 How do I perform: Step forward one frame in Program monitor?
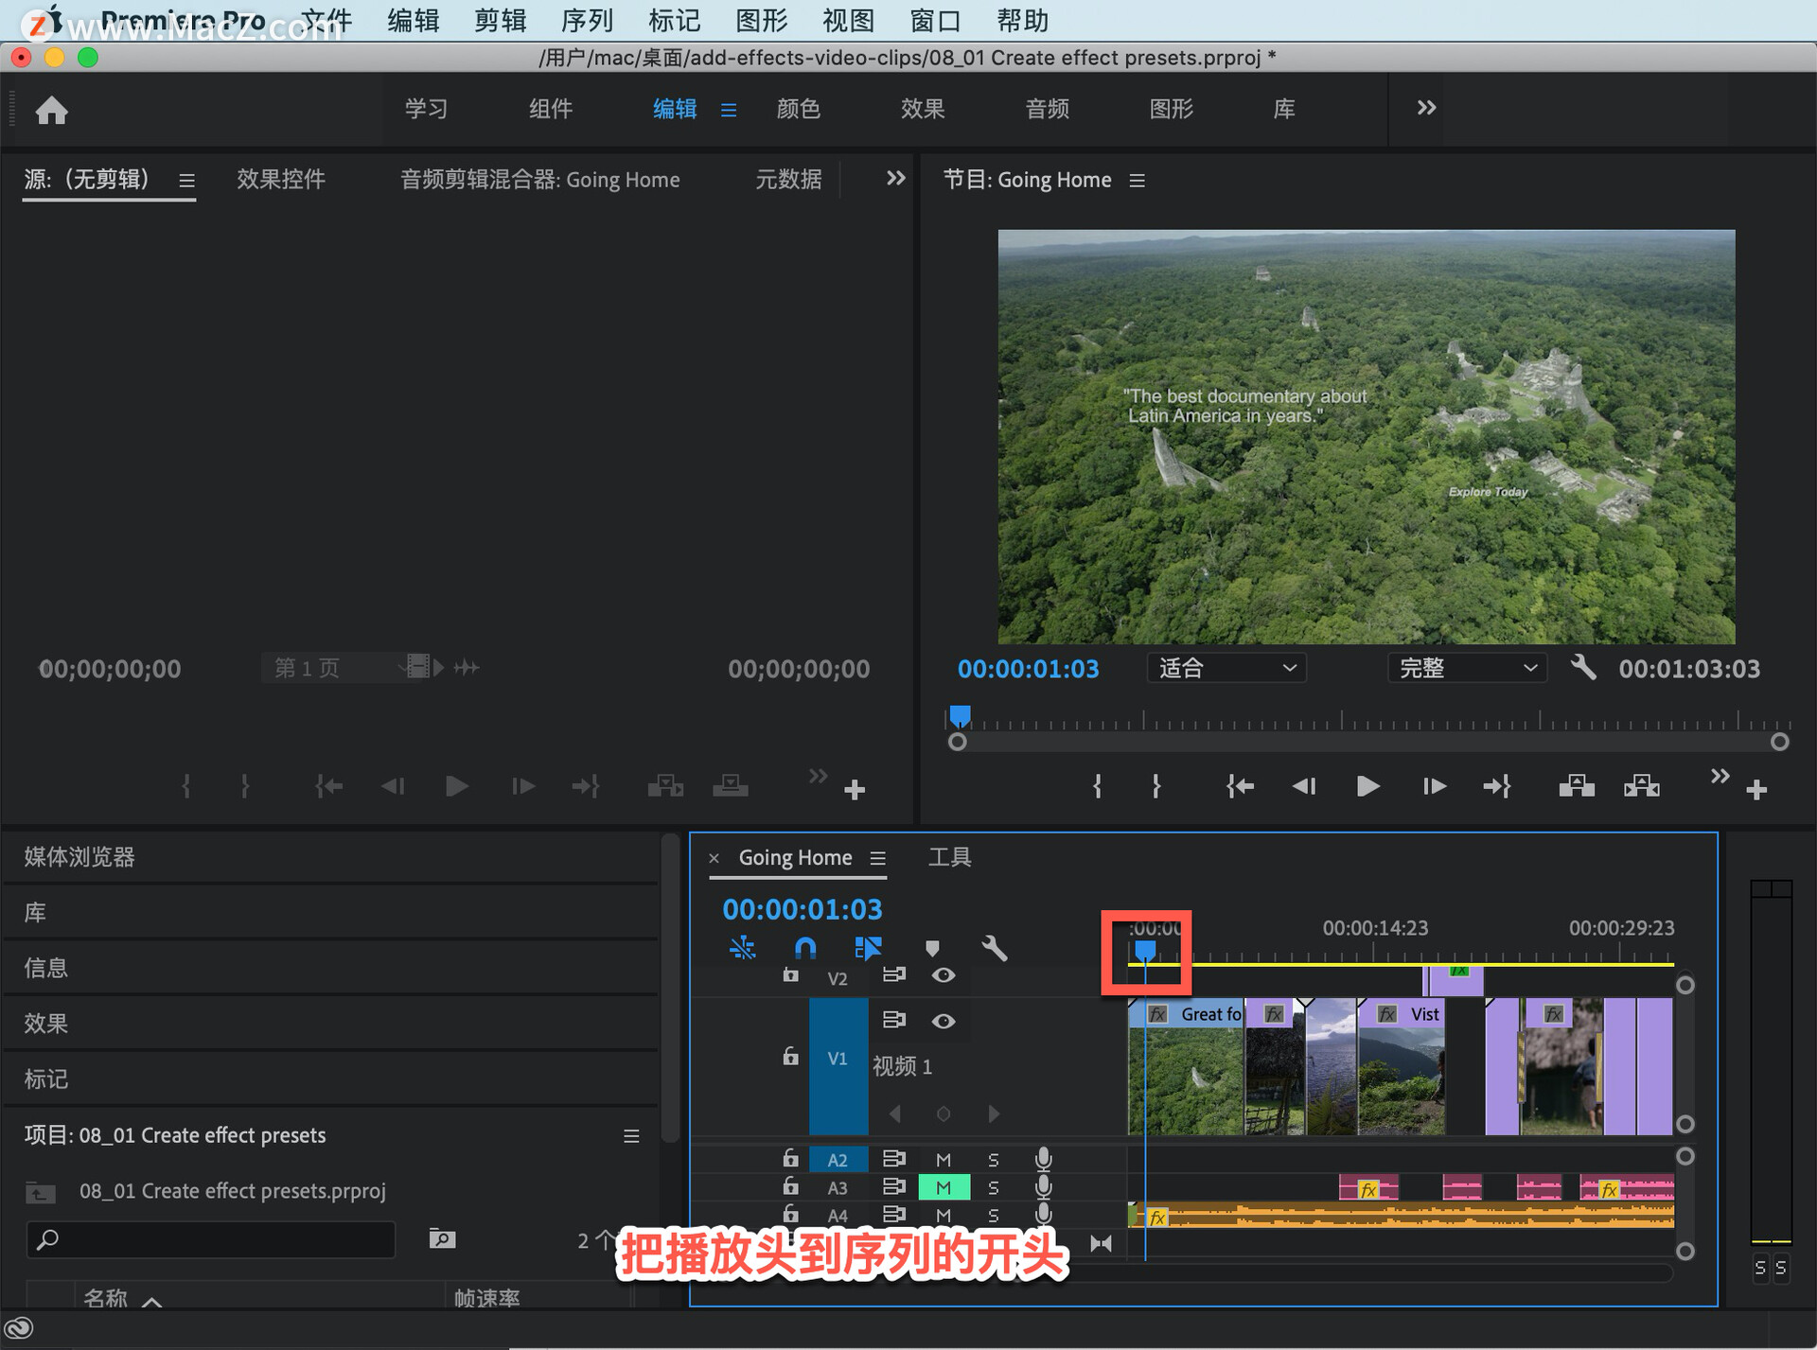pyautogui.click(x=1434, y=786)
